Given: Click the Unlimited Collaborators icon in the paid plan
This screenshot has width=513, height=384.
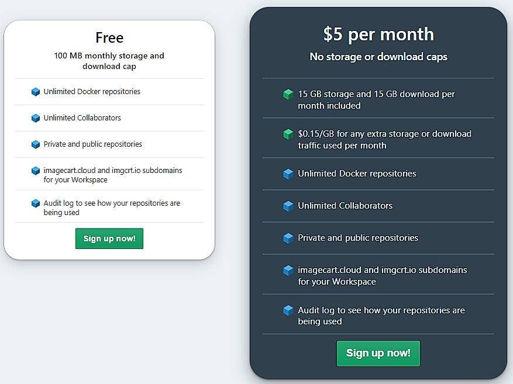Looking at the screenshot, I should point(288,206).
